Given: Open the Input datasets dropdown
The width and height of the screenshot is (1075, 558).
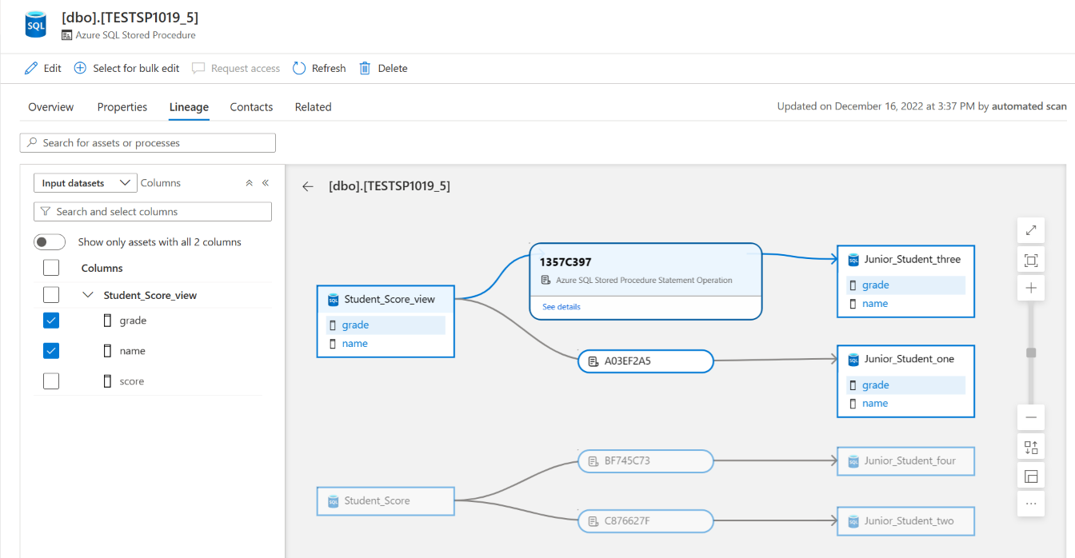Looking at the screenshot, I should (x=85, y=183).
